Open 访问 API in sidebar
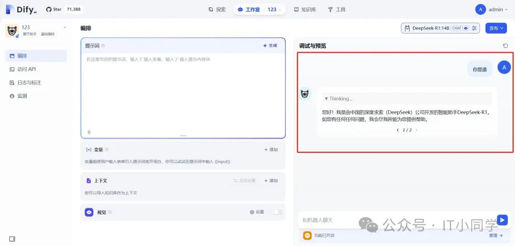This screenshot has height=246, width=515. (36, 69)
